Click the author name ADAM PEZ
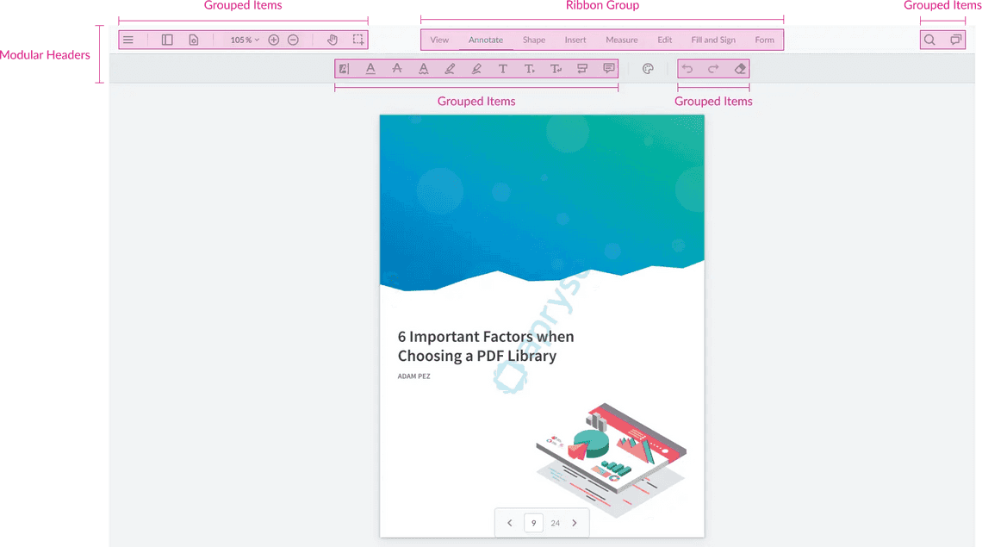The image size is (982, 547). pos(414,376)
